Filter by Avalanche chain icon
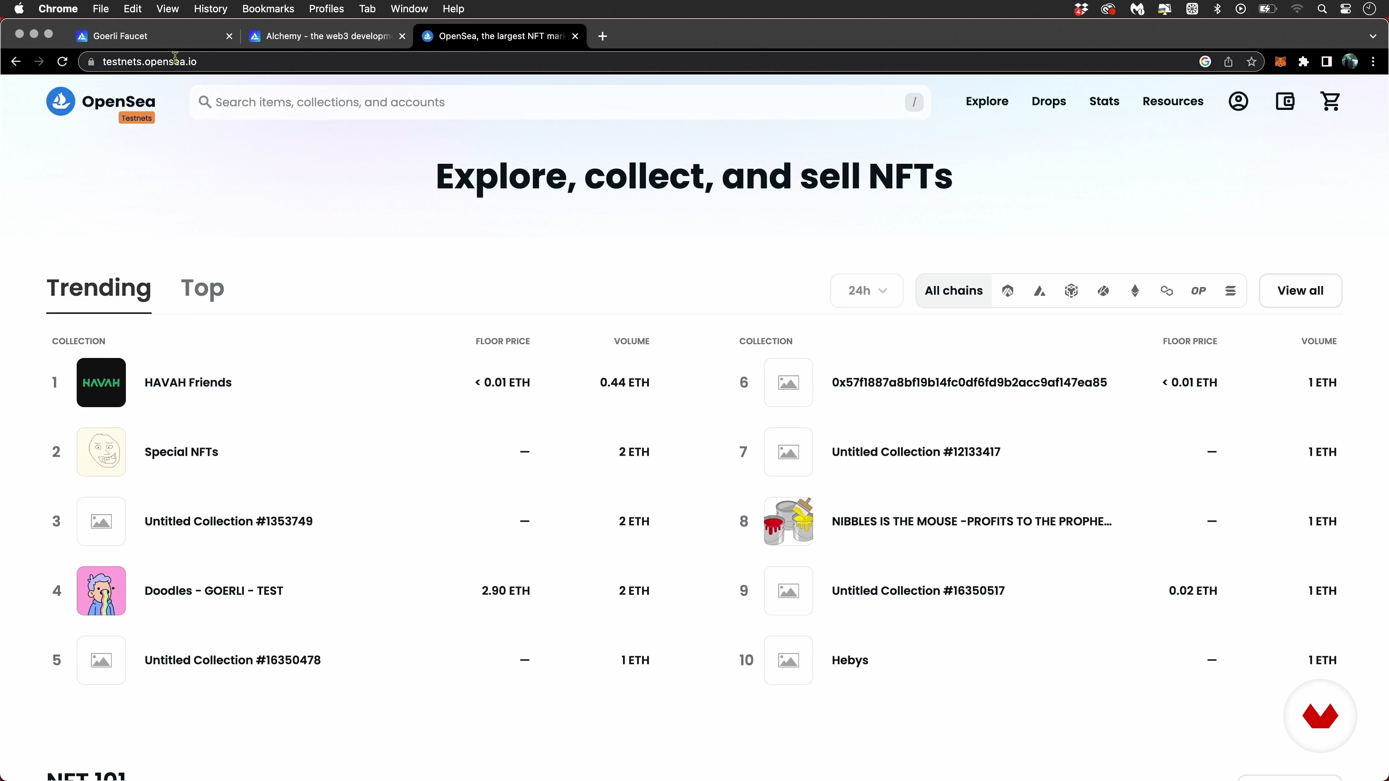1389x781 pixels. (x=1040, y=291)
